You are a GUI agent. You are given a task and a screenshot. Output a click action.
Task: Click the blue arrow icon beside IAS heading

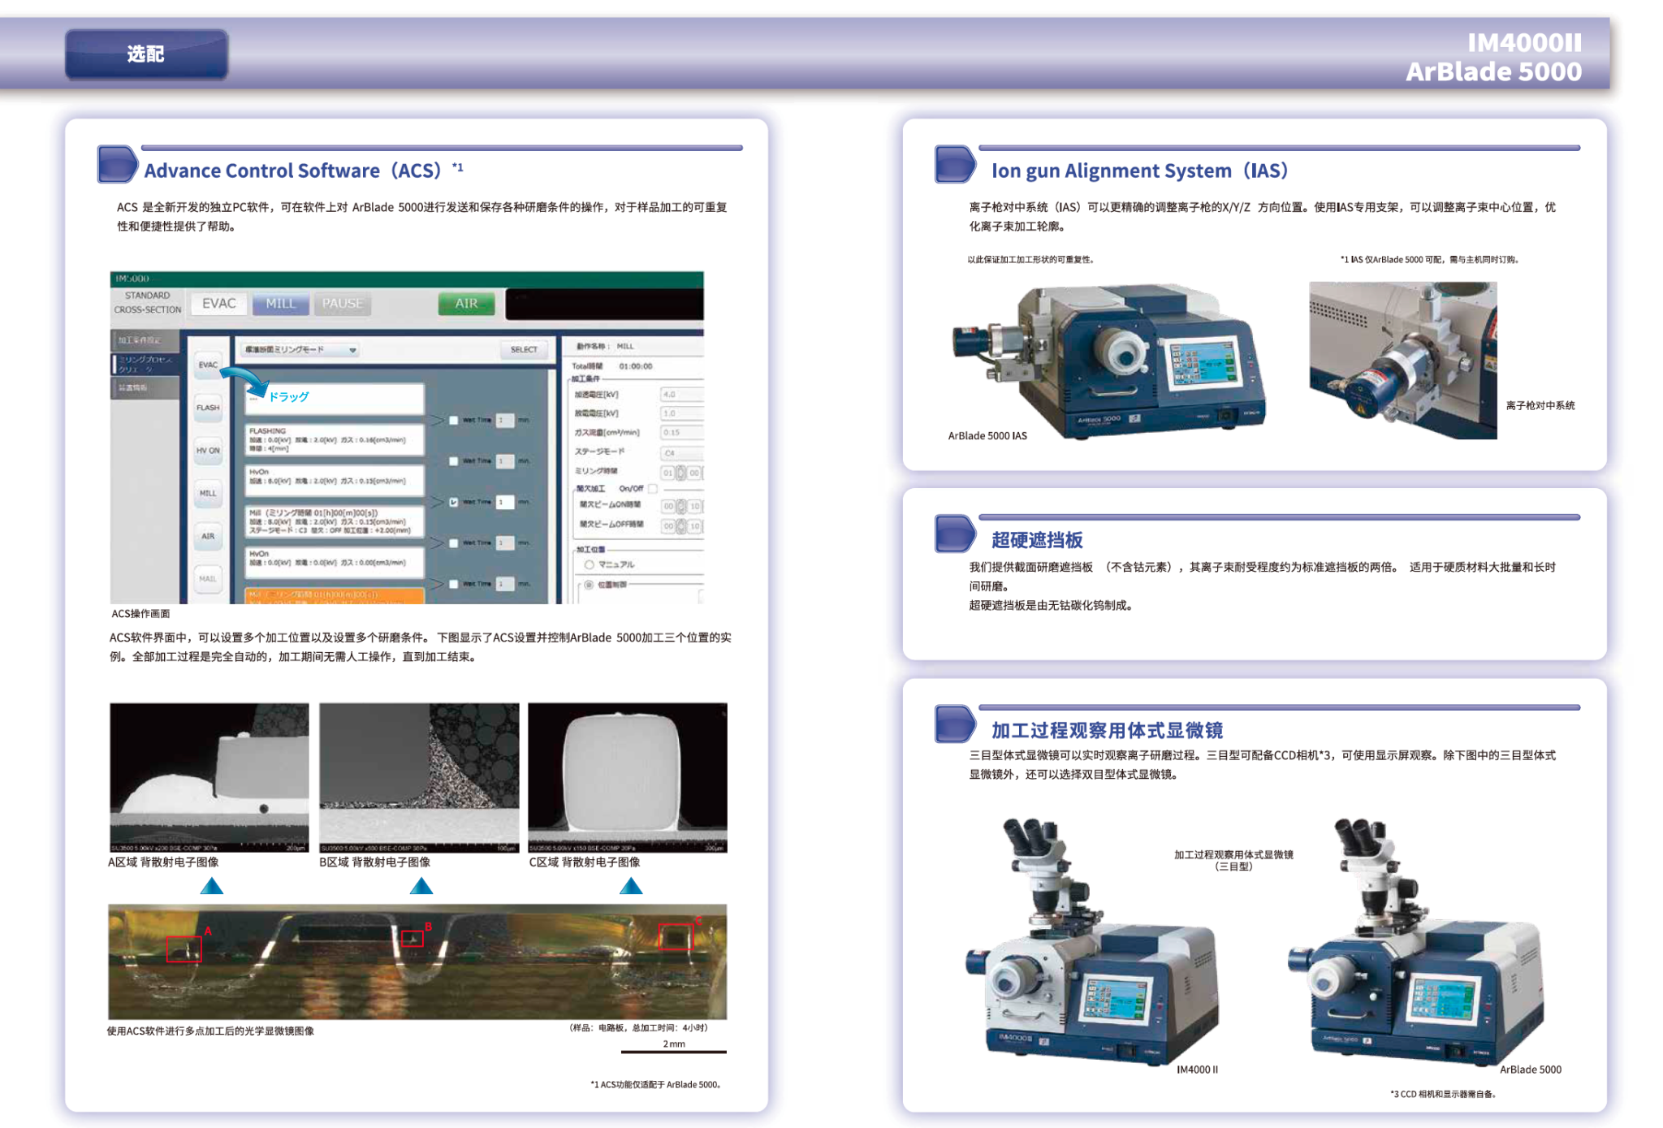click(x=955, y=164)
